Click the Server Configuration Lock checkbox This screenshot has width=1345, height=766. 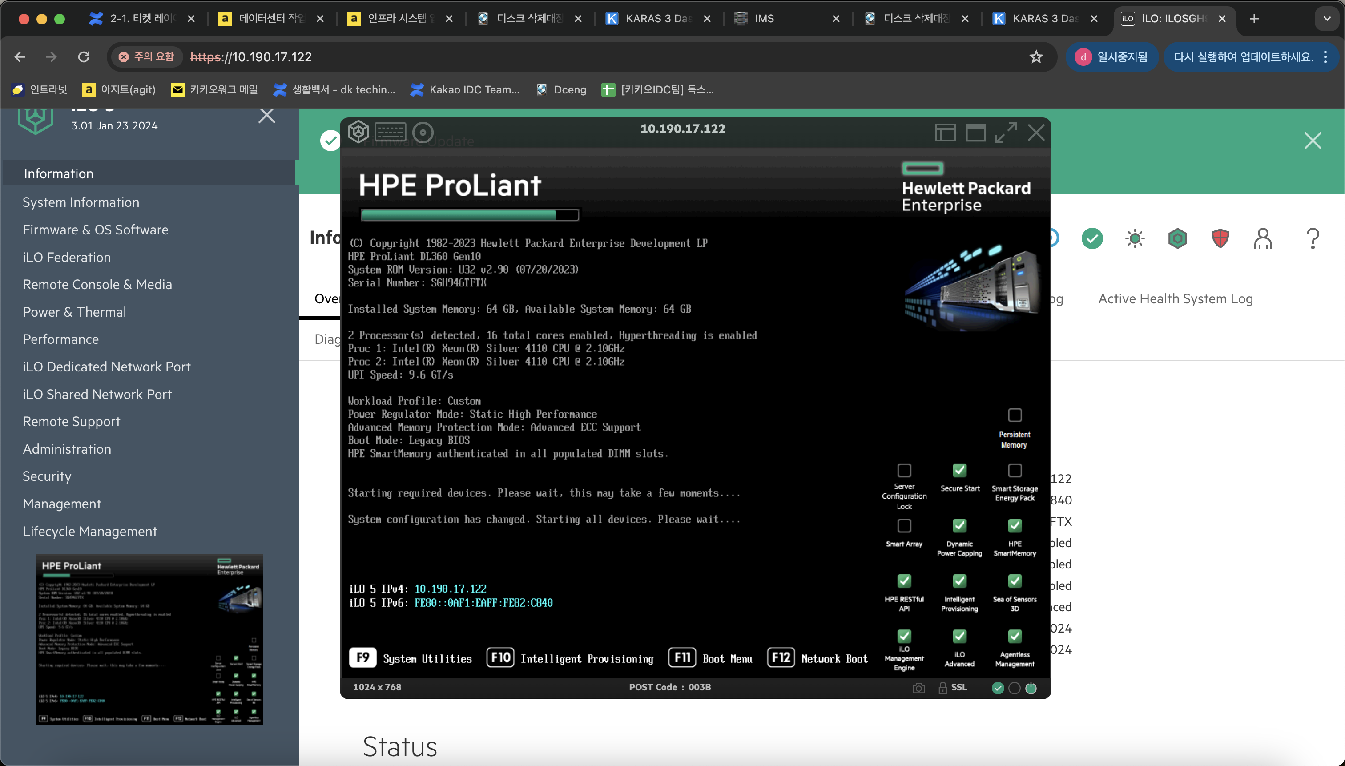904,470
